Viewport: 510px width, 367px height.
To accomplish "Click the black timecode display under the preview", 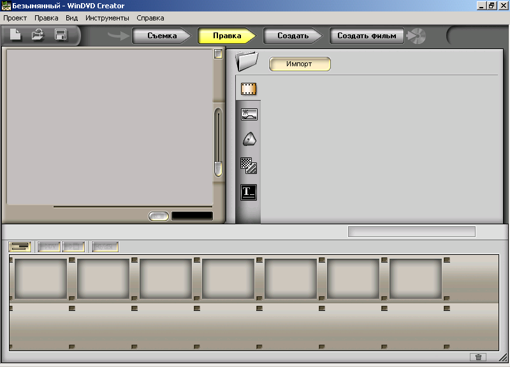I will point(193,216).
